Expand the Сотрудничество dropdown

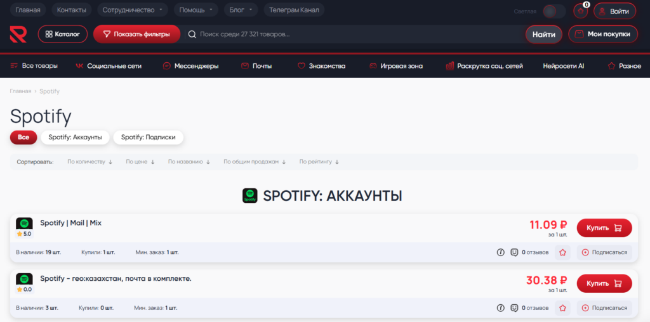click(133, 10)
